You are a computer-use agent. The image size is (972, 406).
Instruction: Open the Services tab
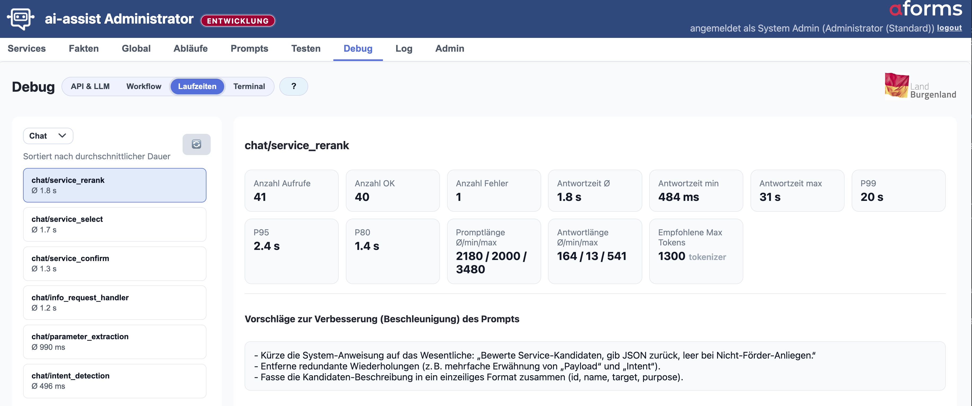click(x=26, y=48)
